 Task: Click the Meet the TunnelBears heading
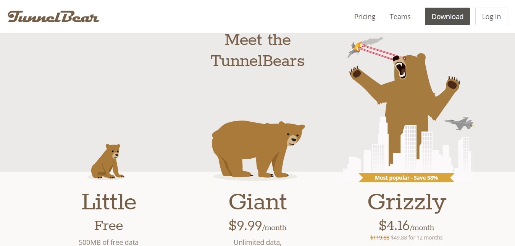click(x=258, y=50)
